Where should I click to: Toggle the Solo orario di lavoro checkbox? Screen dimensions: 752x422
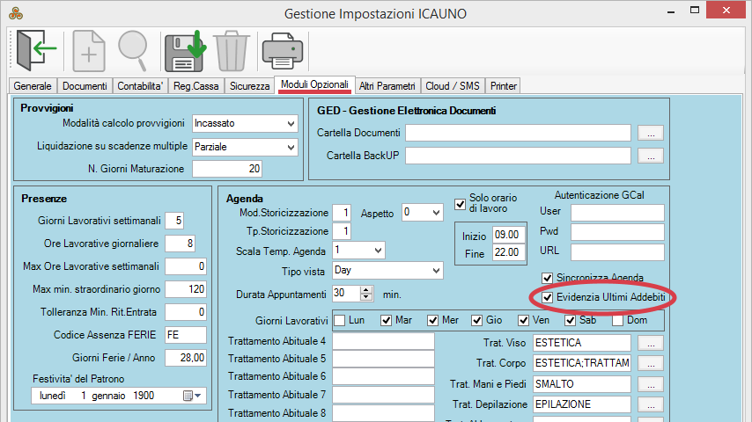[x=460, y=204]
